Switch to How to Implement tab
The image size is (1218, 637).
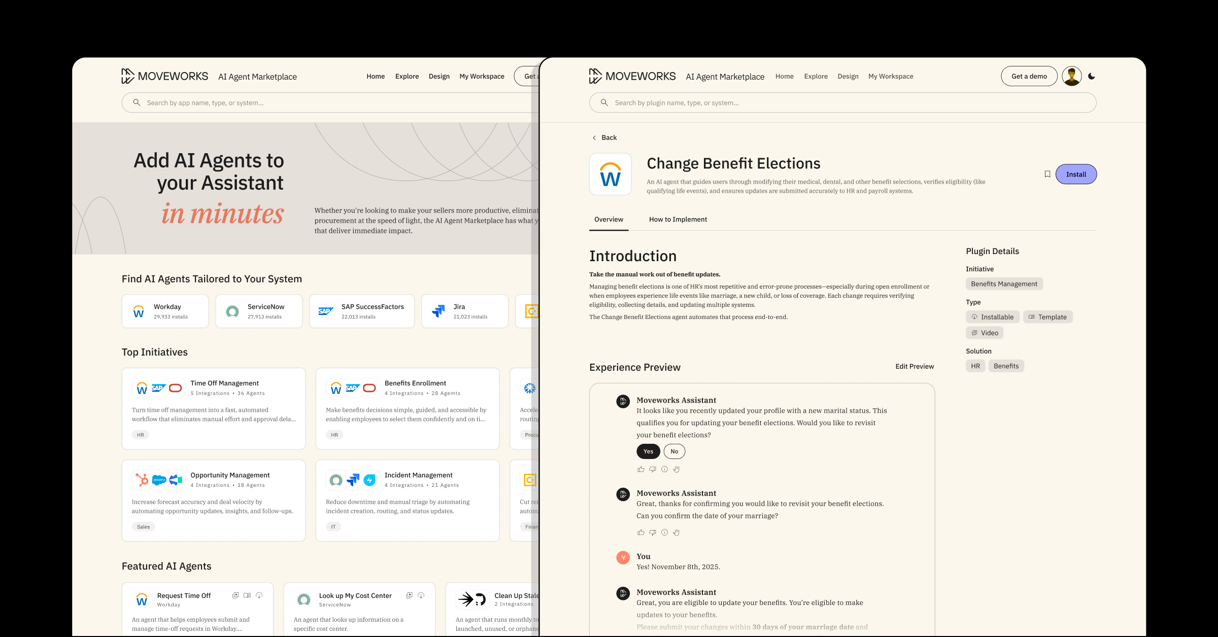[x=678, y=219]
